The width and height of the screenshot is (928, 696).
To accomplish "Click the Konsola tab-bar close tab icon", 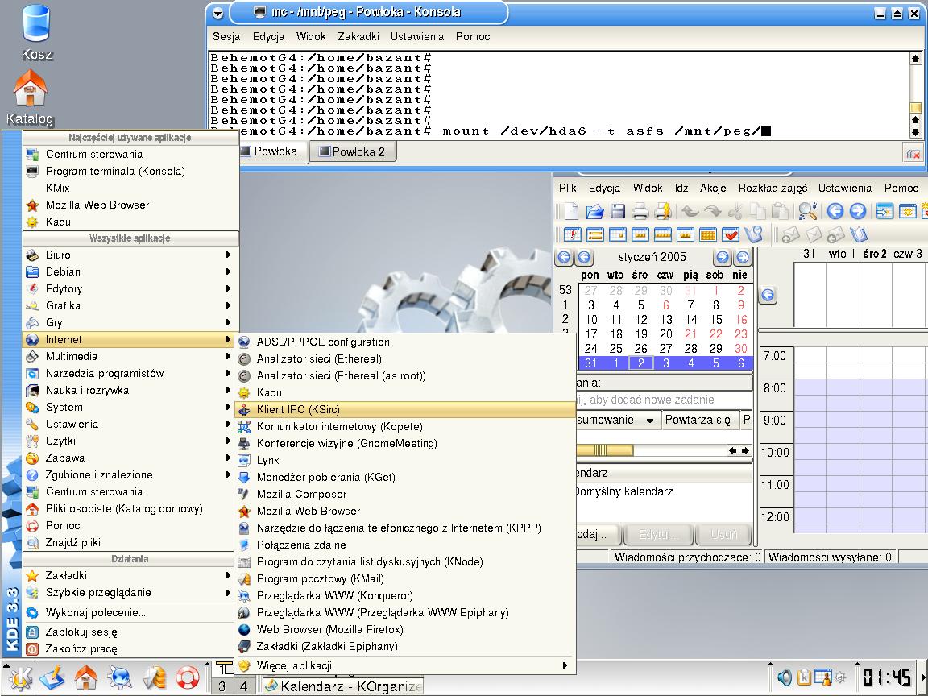I will (913, 153).
